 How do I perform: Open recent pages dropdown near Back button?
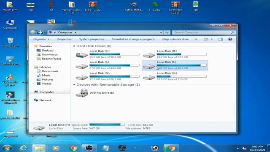(x=46, y=33)
